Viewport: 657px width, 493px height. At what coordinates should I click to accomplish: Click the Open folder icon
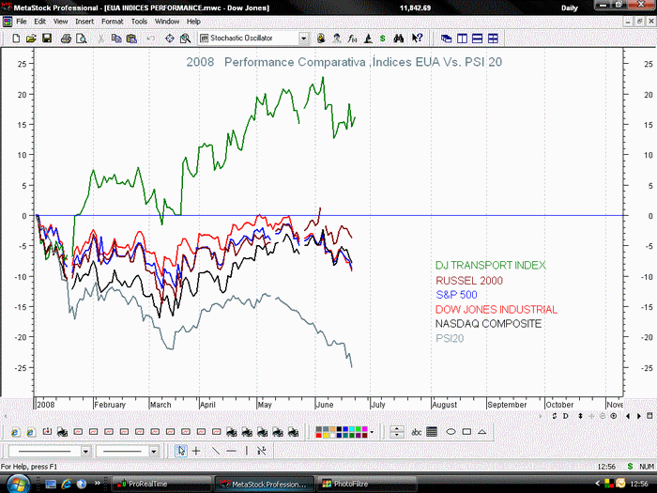[x=31, y=39]
